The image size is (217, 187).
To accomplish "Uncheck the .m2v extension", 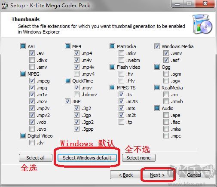I will 32,101.
